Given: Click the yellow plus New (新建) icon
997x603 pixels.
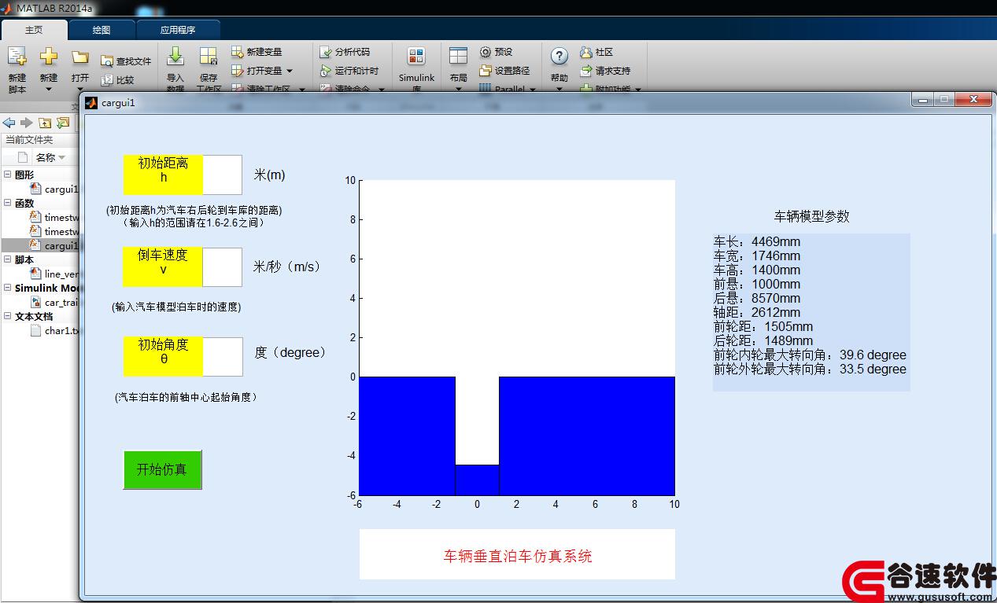Looking at the screenshot, I should [x=49, y=57].
